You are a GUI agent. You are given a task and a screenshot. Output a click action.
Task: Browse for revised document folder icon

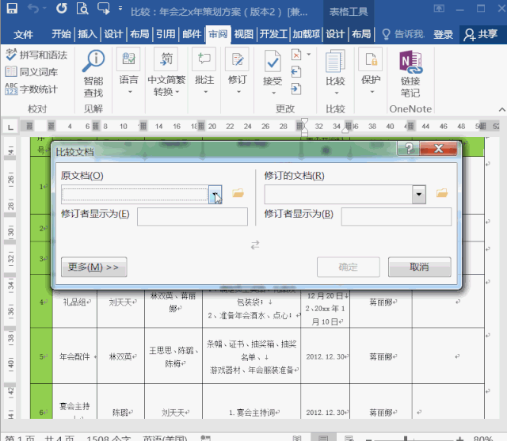(x=442, y=194)
